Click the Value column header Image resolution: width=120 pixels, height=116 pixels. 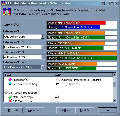pyautogui.click(x=83, y=75)
